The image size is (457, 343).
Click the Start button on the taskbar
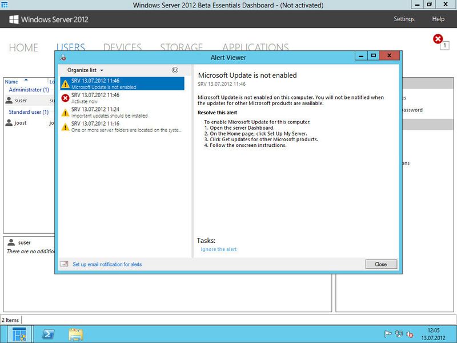point(21,334)
